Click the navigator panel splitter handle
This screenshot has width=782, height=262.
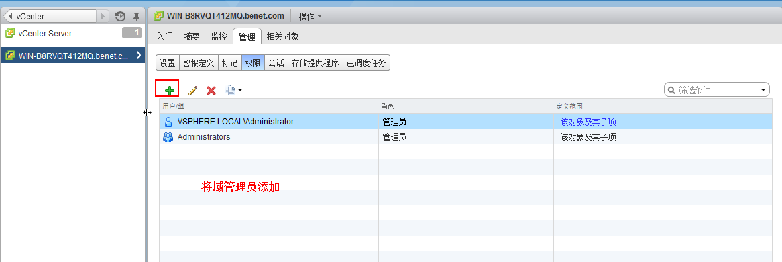tap(147, 113)
